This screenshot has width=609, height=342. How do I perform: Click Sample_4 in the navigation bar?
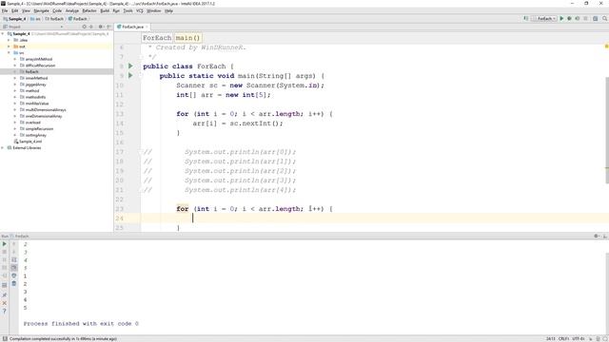(15, 19)
